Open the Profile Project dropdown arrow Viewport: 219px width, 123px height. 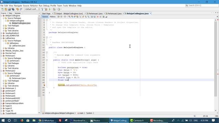pos(61,9)
